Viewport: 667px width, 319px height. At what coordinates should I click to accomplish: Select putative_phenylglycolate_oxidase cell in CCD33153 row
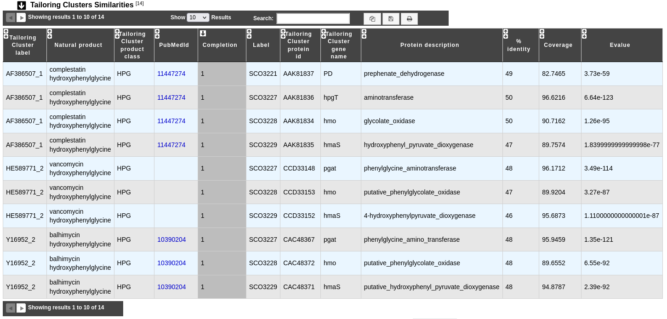pos(432,192)
